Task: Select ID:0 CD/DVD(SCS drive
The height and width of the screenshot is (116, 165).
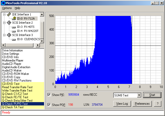Action: 28,39
